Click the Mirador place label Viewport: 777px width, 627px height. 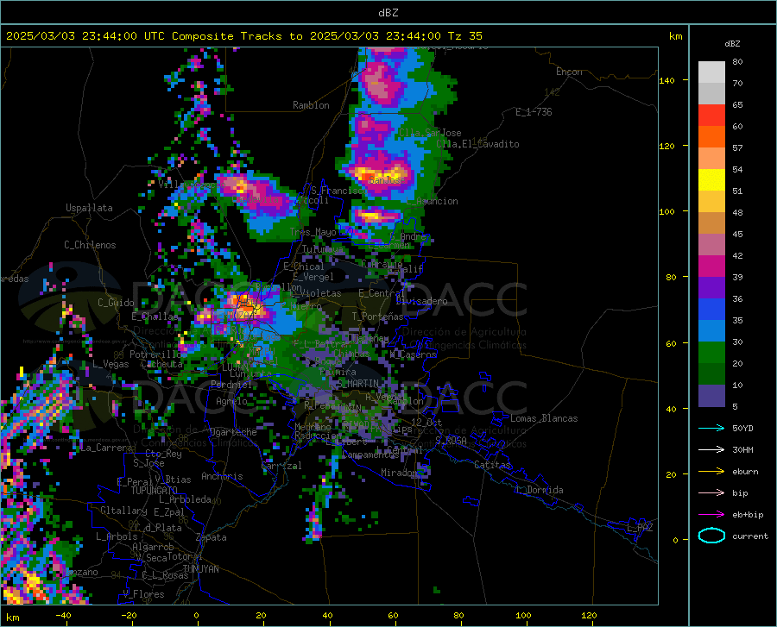(x=399, y=473)
